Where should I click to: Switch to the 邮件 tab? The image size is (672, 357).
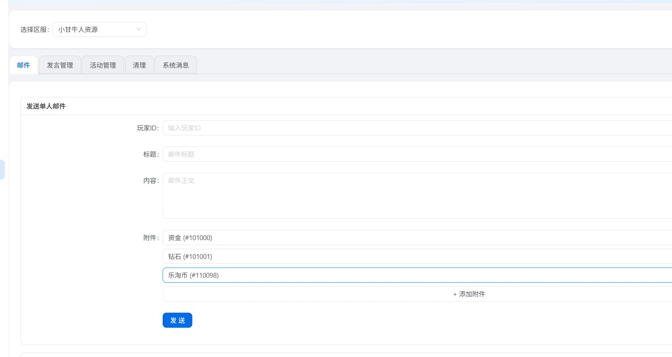[x=23, y=65]
